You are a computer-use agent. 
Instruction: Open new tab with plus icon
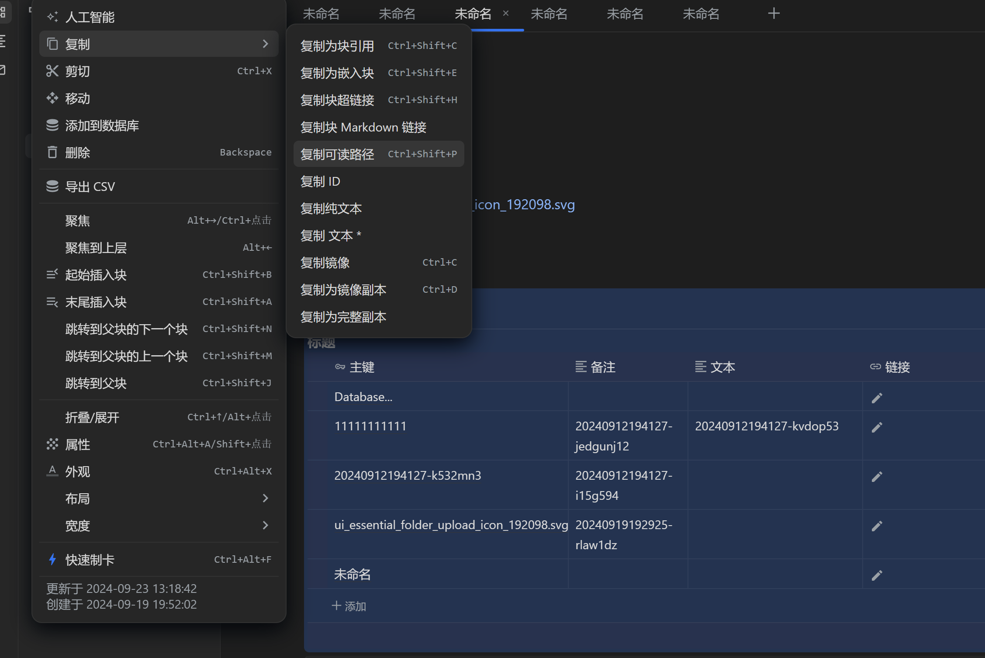(774, 14)
